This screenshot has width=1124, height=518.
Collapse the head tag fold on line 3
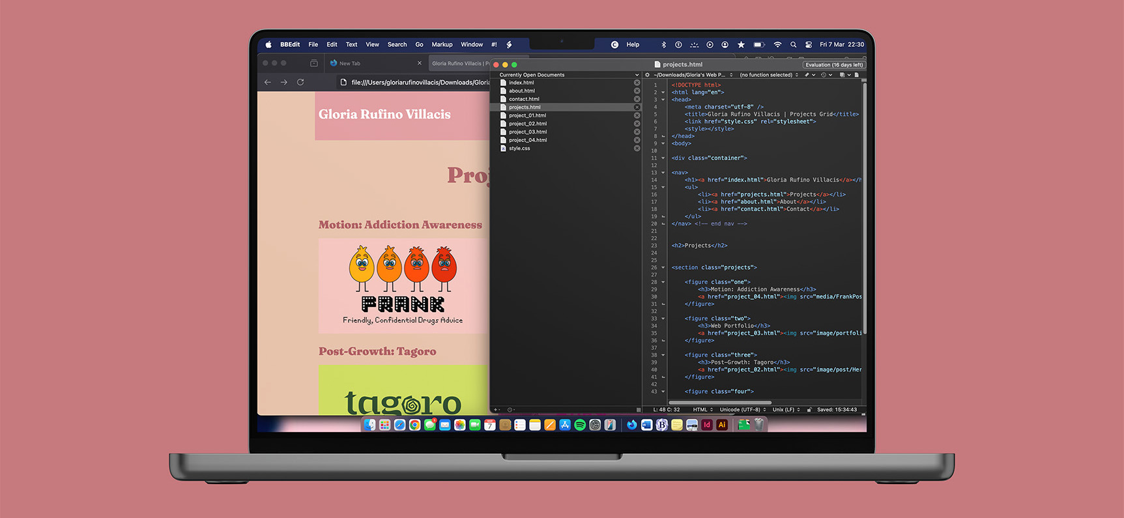tap(663, 100)
